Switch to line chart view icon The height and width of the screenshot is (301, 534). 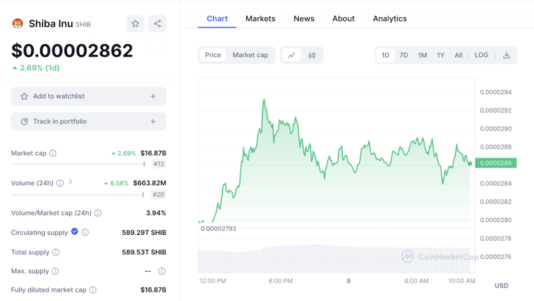coord(292,55)
